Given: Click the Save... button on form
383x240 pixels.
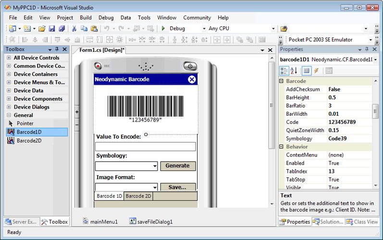Looking at the screenshot, I should pyautogui.click(x=177, y=187).
